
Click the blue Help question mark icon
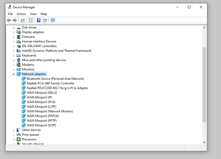tap(39, 20)
